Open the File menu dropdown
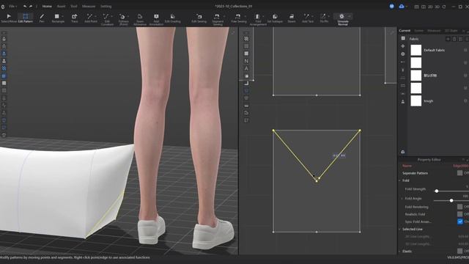This screenshot has height=264, width=469. click(12, 7)
